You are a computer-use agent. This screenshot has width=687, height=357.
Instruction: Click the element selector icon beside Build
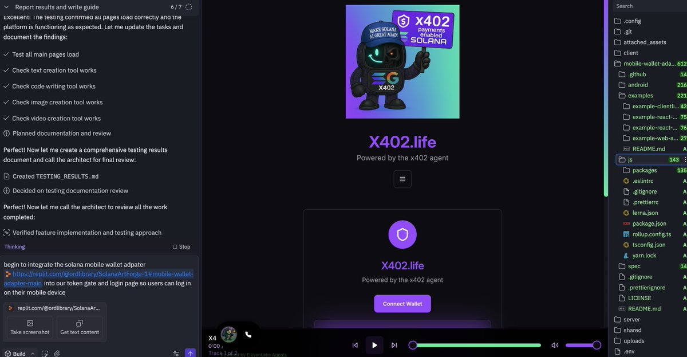(x=45, y=354)
